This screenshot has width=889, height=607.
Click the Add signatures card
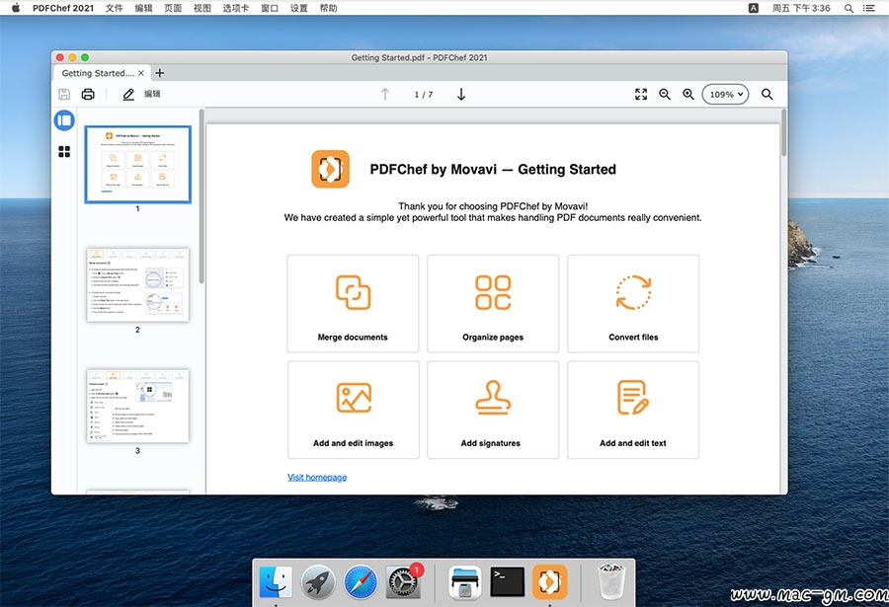coord(493,410)
